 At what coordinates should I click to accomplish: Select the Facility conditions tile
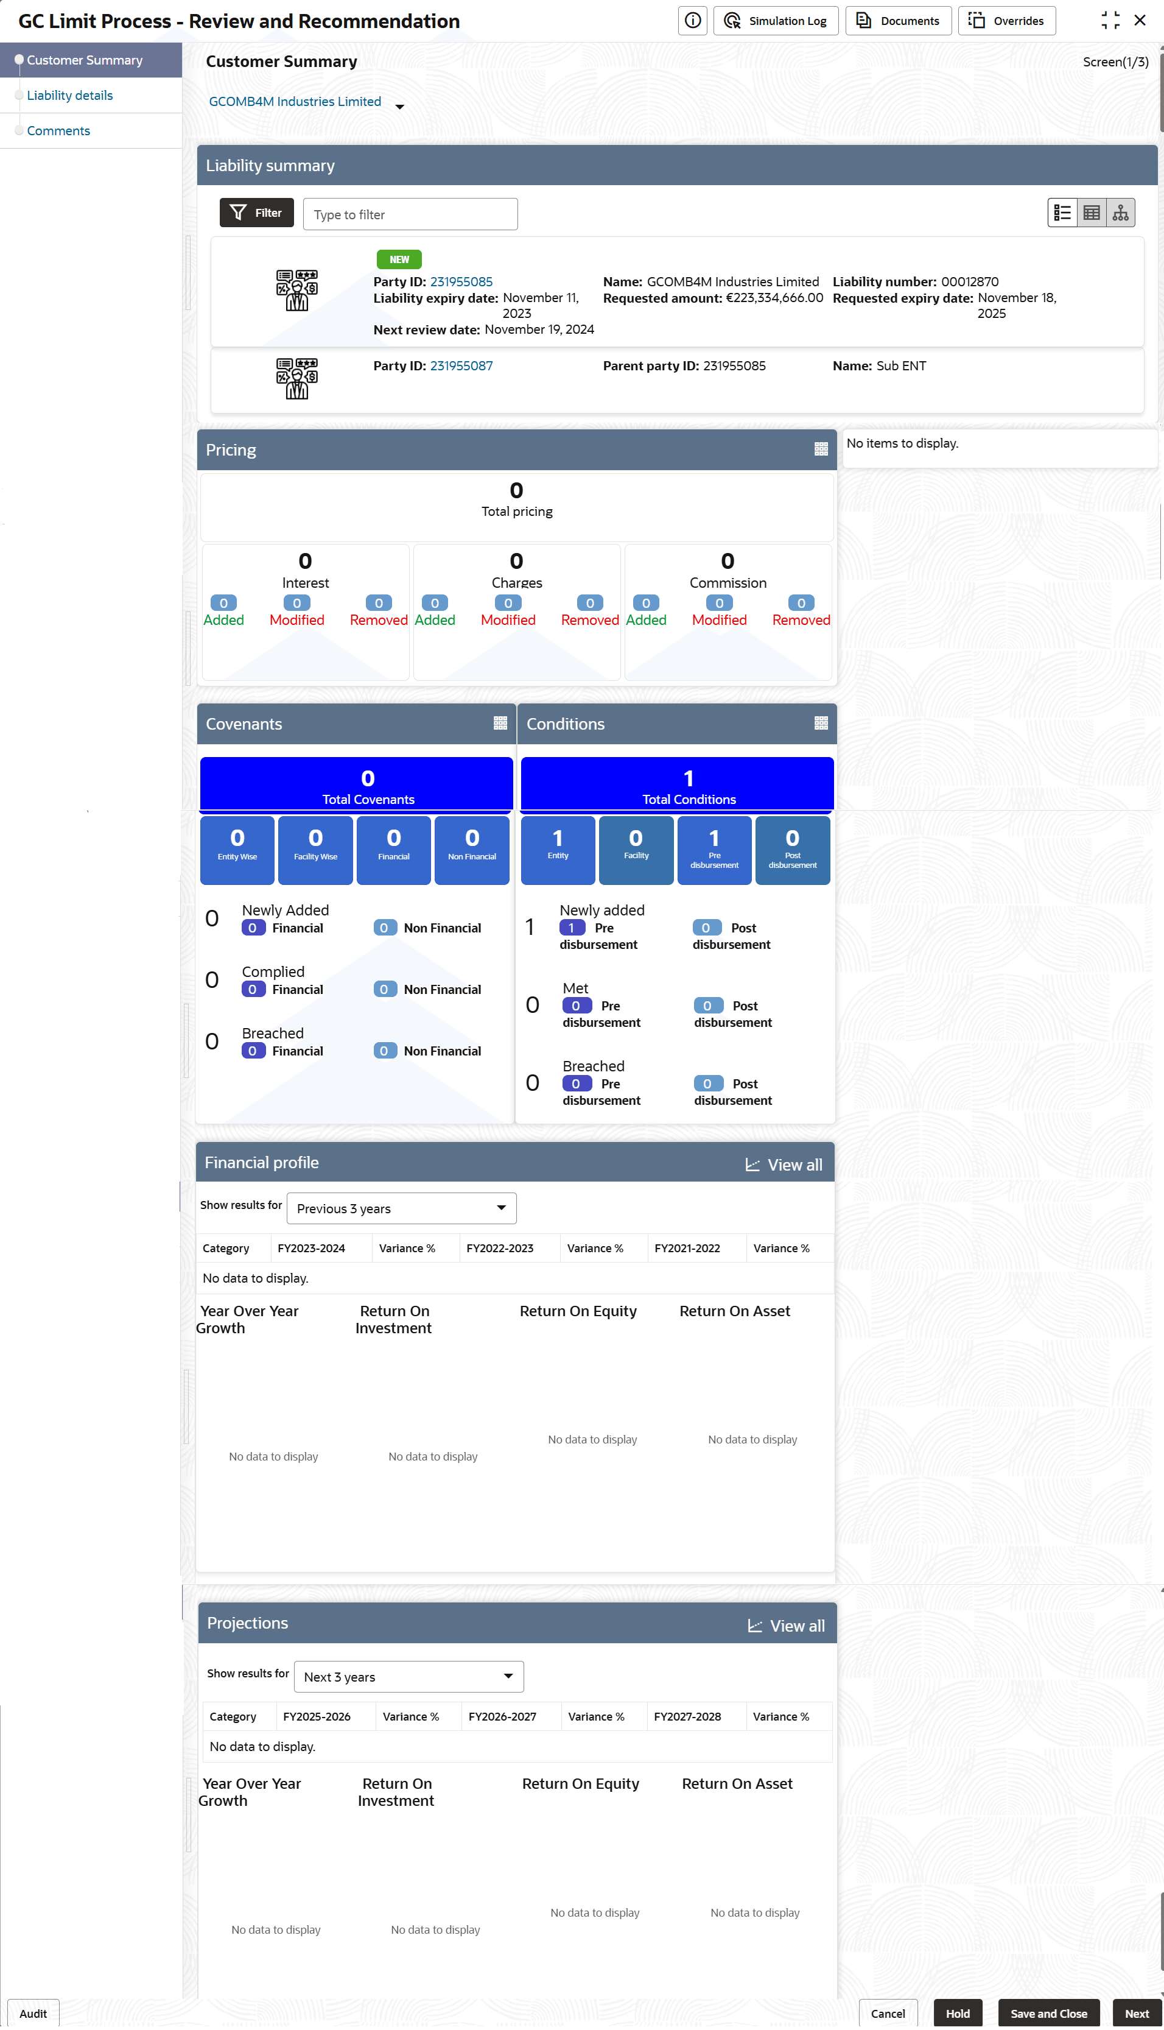pyautogui.click(x=636, y=850)
